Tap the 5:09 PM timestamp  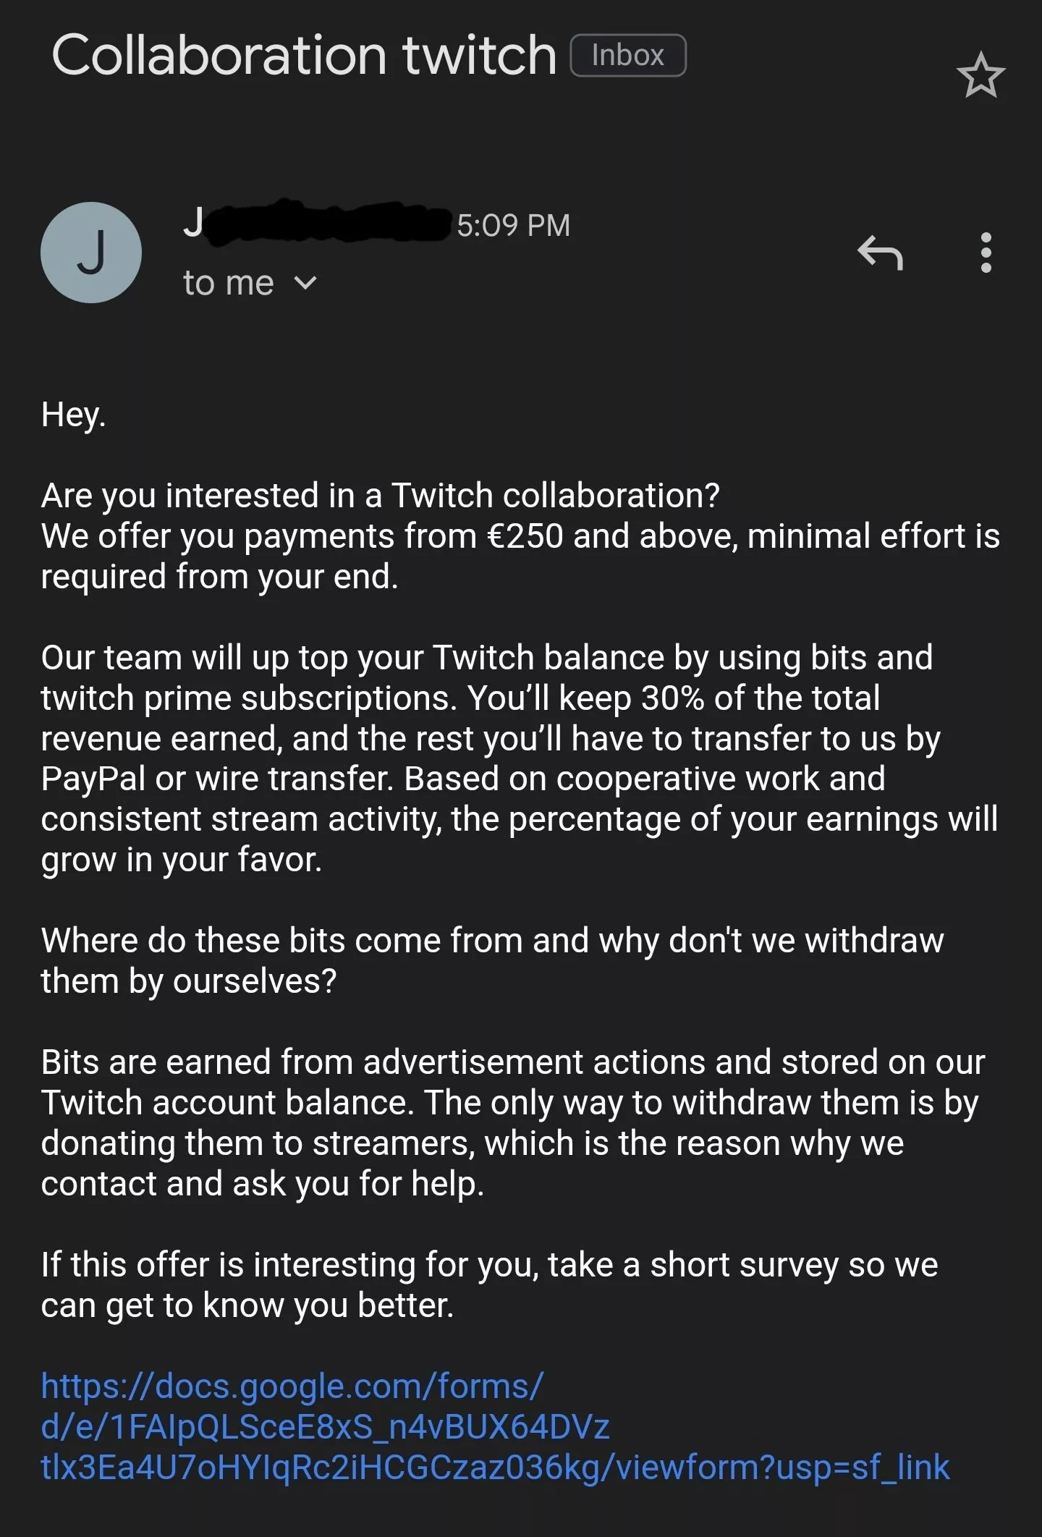point(513,225)
